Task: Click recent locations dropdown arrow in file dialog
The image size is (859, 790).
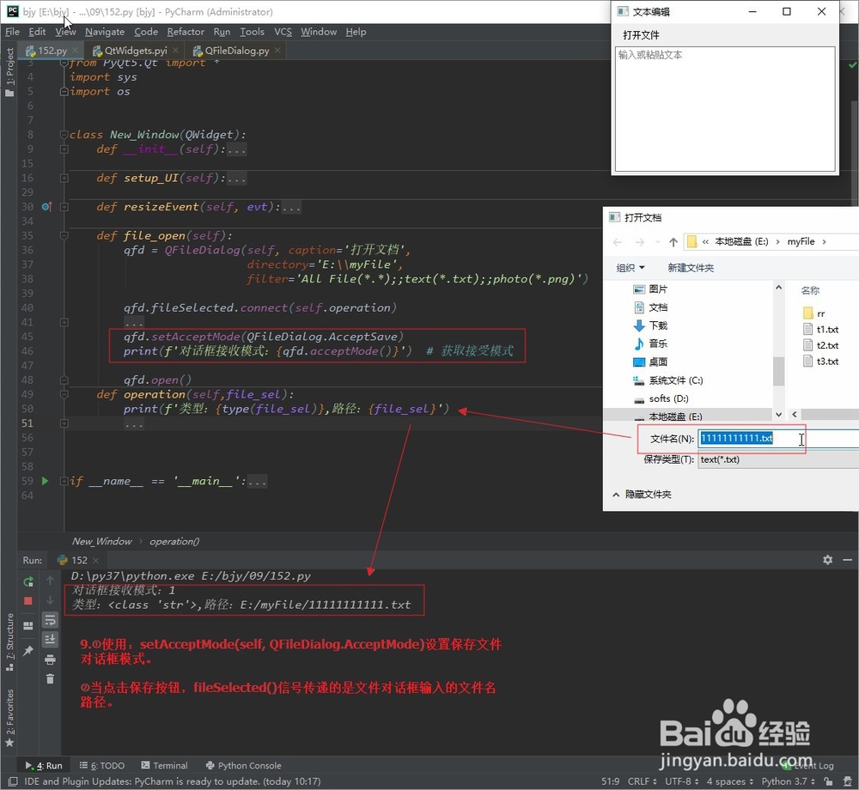Action: click(x=657, y=242)
